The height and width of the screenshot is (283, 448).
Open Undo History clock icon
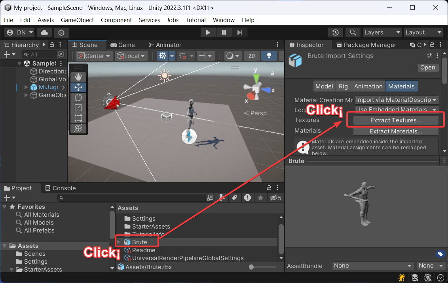(336, 32)
